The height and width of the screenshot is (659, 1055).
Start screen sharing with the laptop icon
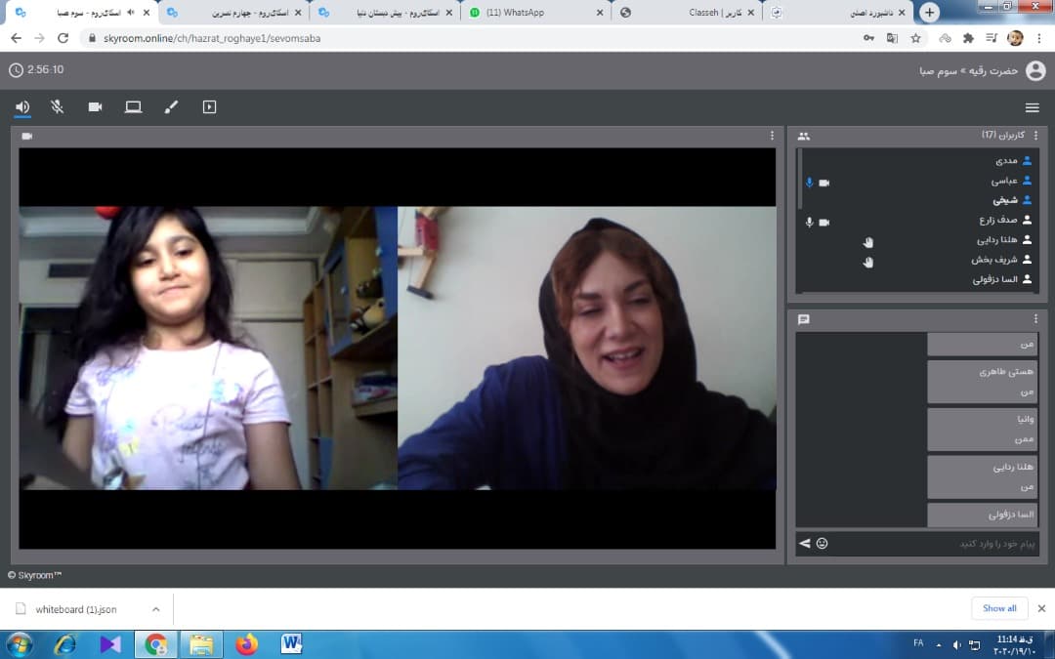[133, 107]
